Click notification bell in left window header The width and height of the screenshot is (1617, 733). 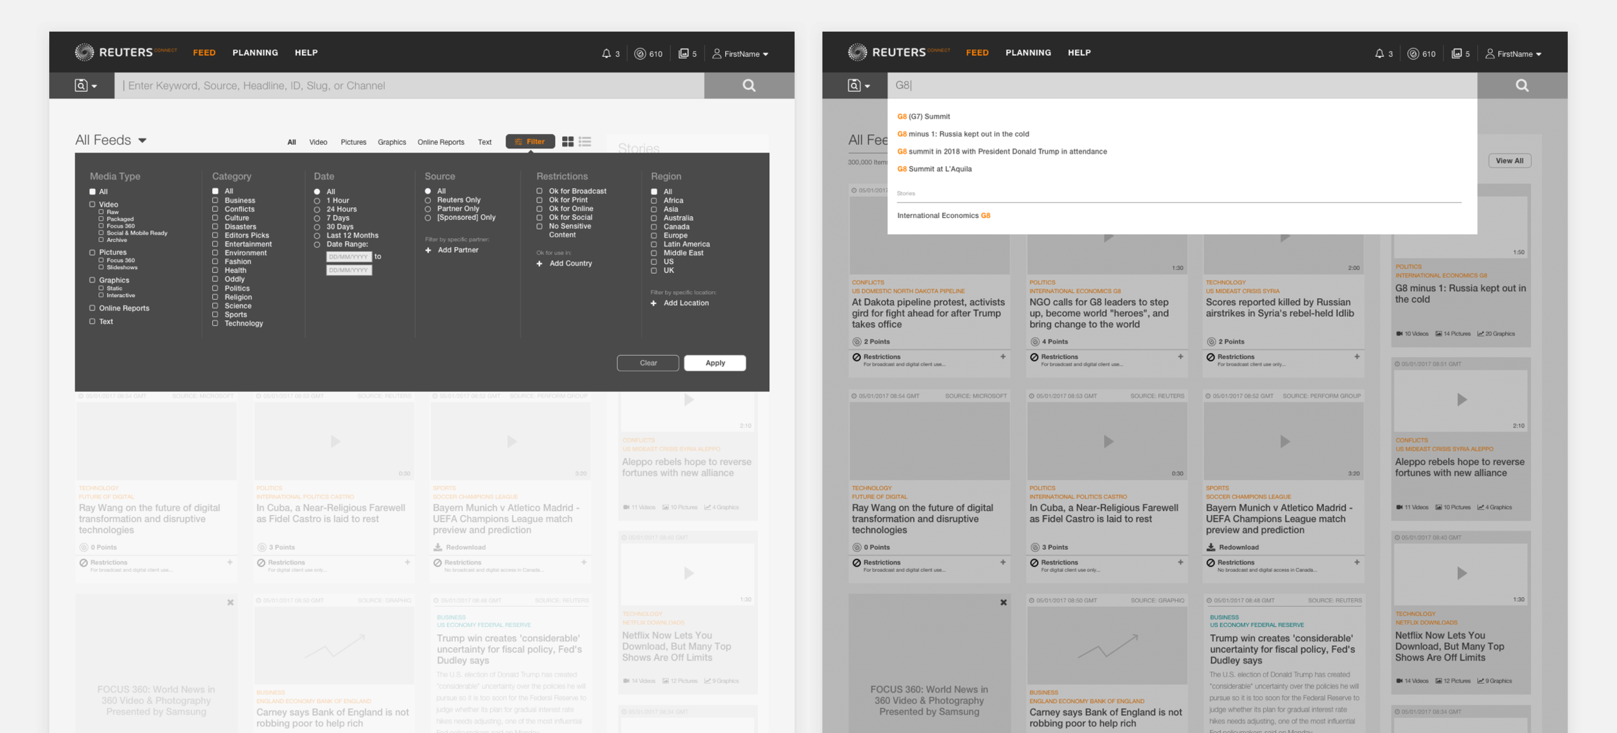pos(606,54)
